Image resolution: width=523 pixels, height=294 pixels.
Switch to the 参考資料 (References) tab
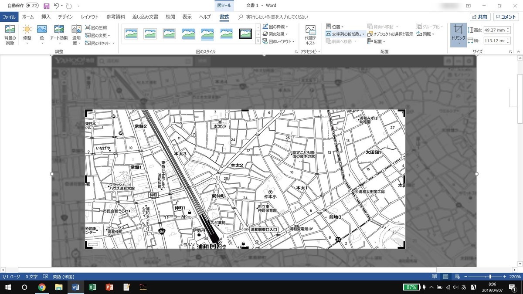coord(115,17)
